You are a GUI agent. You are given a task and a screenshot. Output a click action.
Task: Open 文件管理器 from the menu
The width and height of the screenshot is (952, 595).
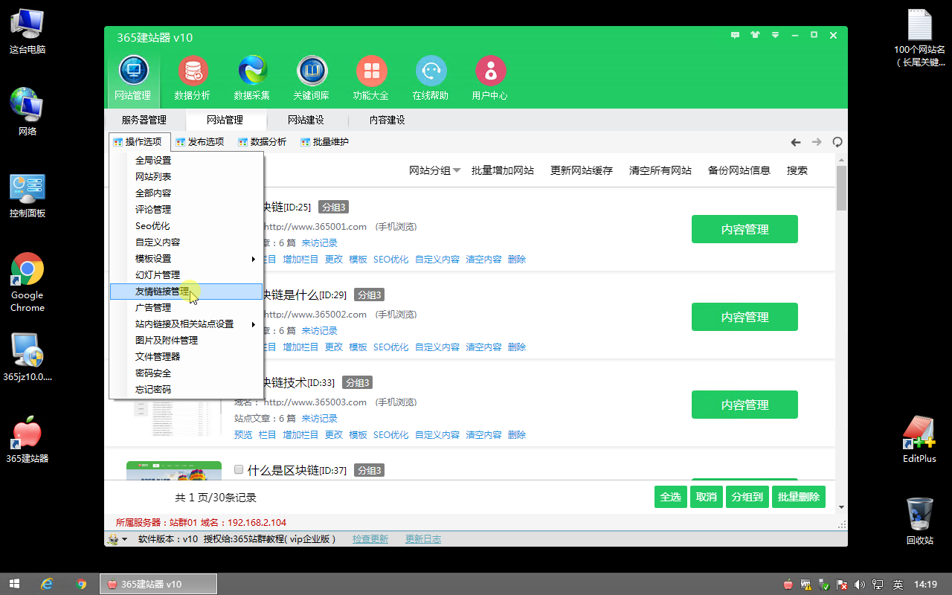click(x=186, y=357)
